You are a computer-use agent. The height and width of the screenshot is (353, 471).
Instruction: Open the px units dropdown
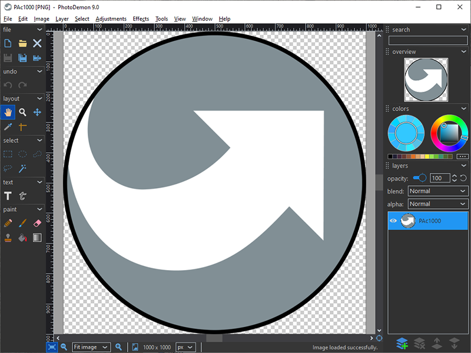(x=186, y=347)
